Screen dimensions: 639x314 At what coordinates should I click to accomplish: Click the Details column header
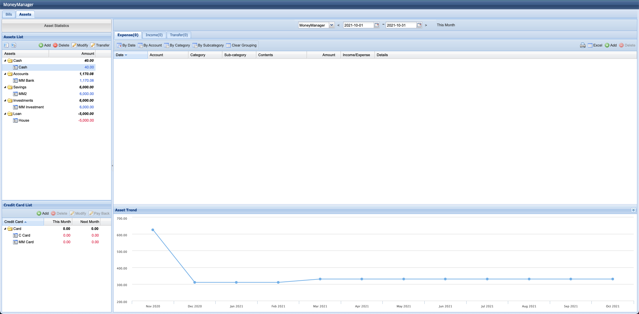click(506, 55)
